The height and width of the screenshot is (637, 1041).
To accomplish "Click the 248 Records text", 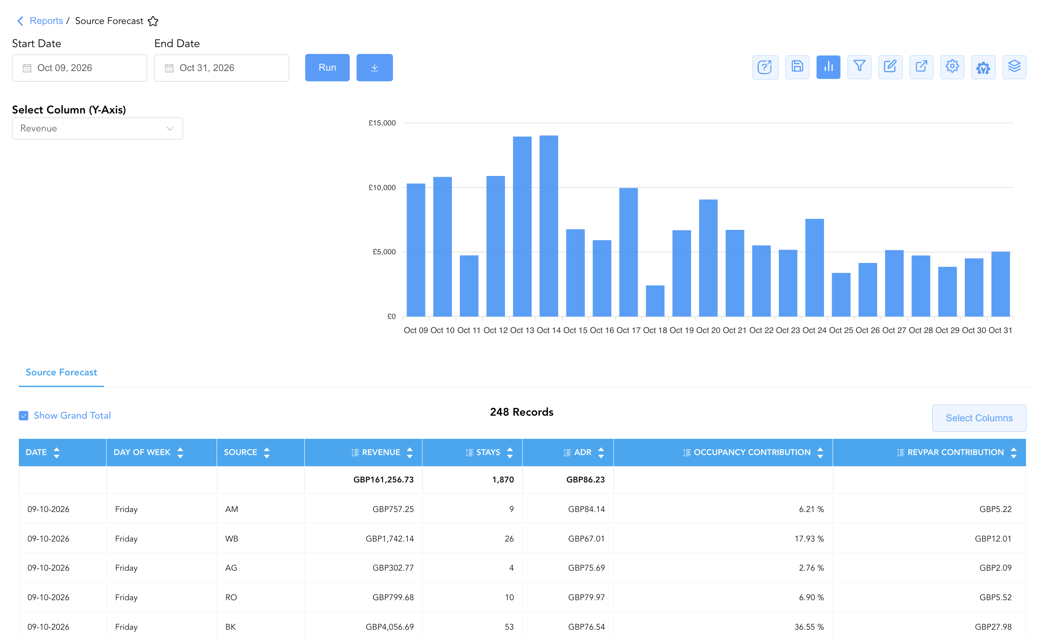I will (521, 412).
